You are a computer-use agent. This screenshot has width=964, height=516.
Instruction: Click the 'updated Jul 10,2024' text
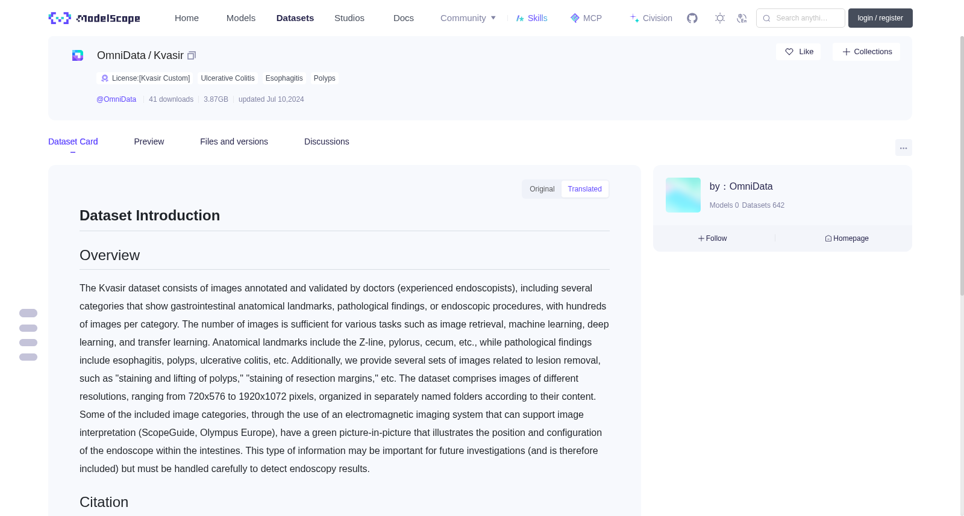(271, 99)
